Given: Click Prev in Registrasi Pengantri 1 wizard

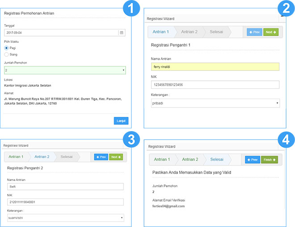Looking at the screenshot, I should click(x=254, y=32).
